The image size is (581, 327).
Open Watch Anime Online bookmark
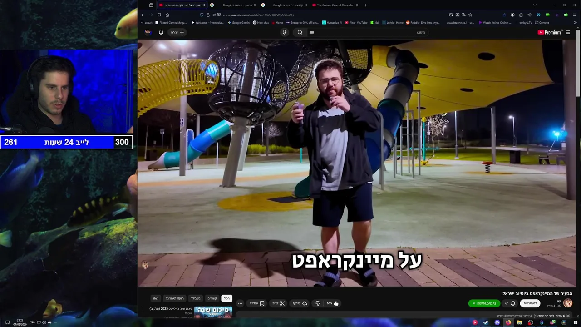pyautogui.click(x=495, y=22)
